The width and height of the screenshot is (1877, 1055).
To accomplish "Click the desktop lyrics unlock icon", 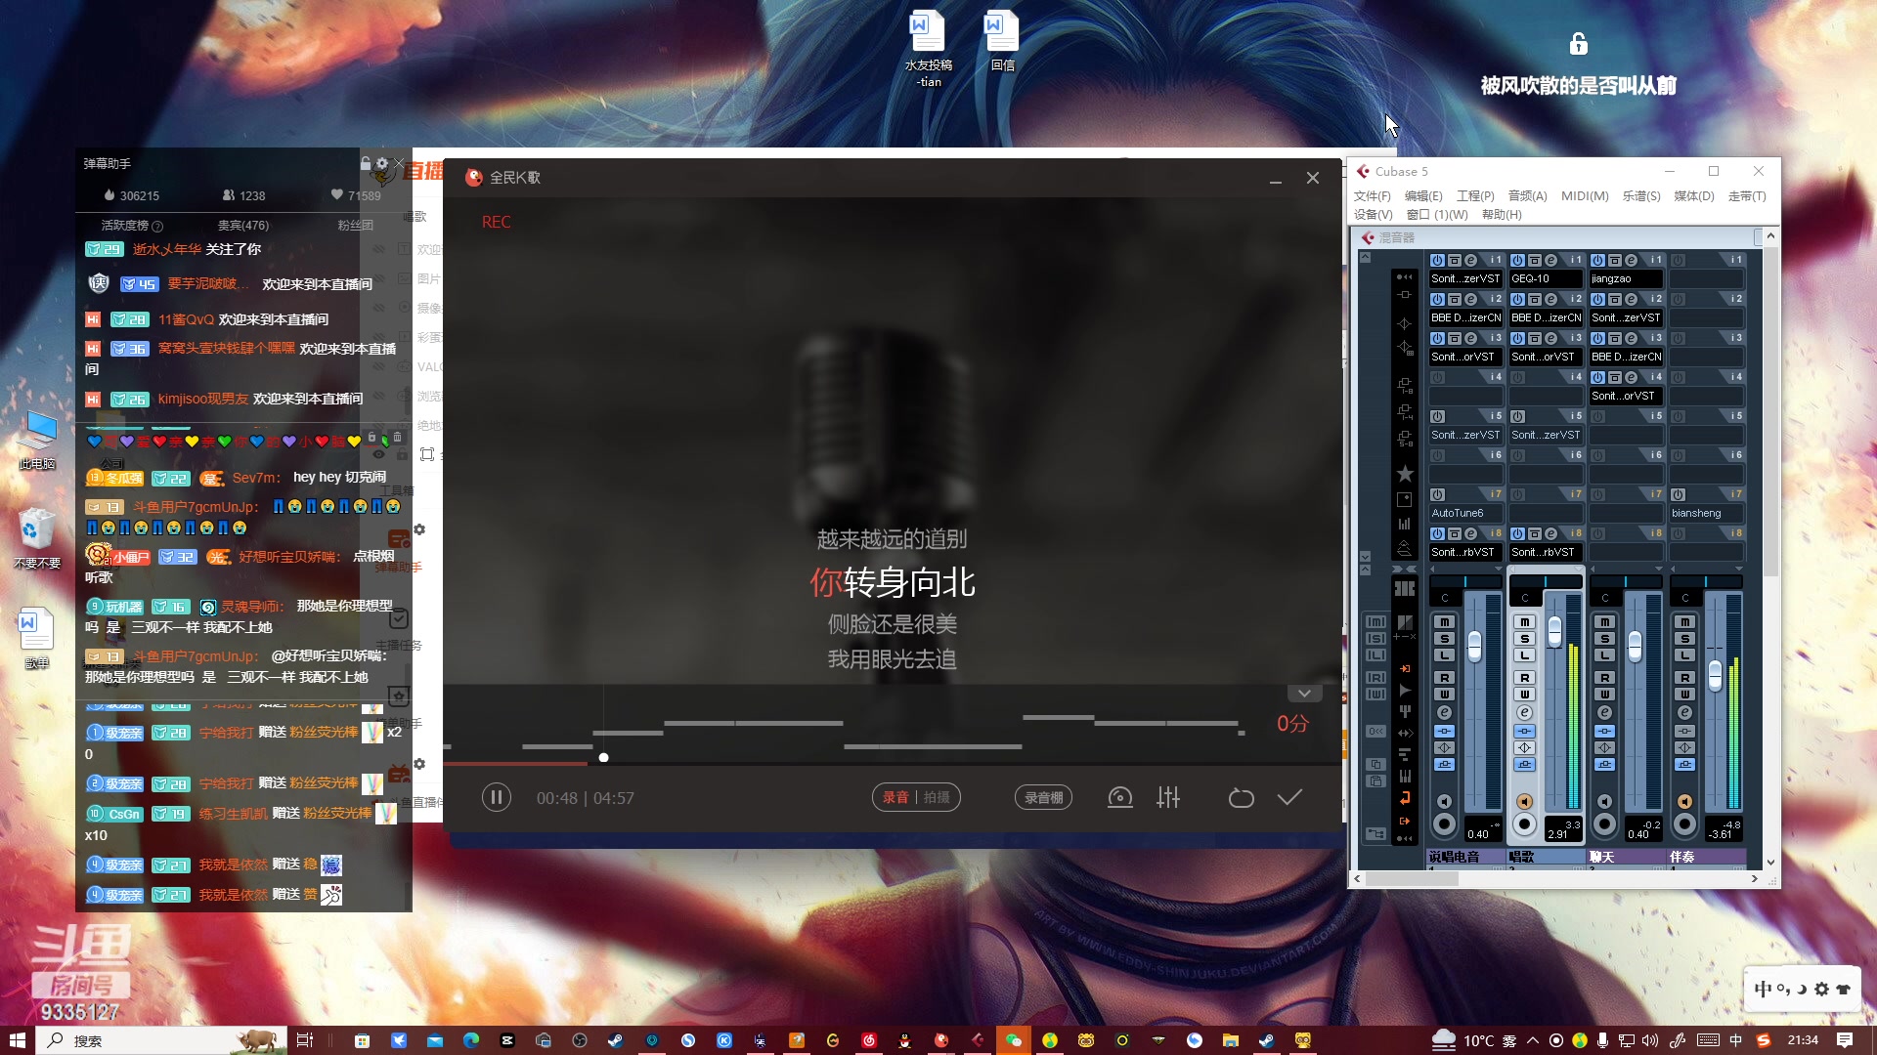I will [1578, 44].
